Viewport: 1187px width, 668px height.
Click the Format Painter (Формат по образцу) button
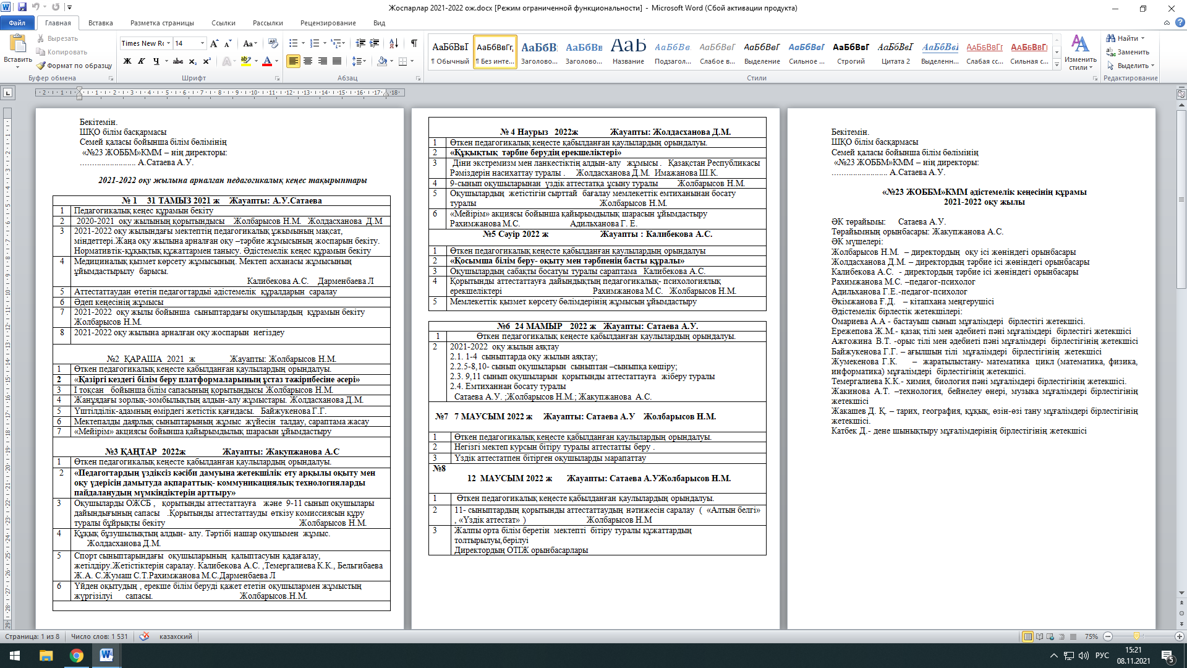pos(74,66)
